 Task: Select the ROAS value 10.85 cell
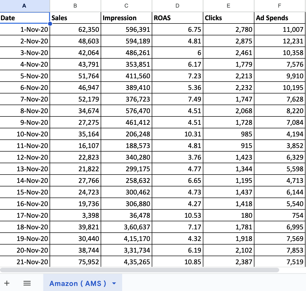point(177,262)
